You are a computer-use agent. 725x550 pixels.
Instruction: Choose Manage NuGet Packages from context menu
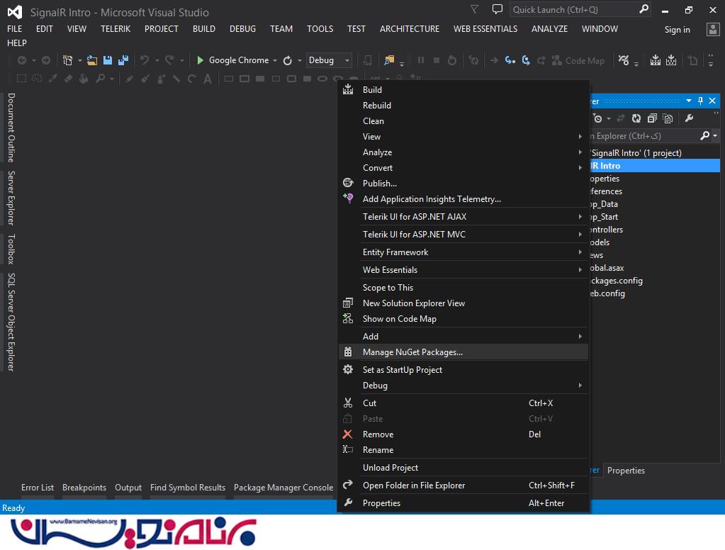point(412,352)
